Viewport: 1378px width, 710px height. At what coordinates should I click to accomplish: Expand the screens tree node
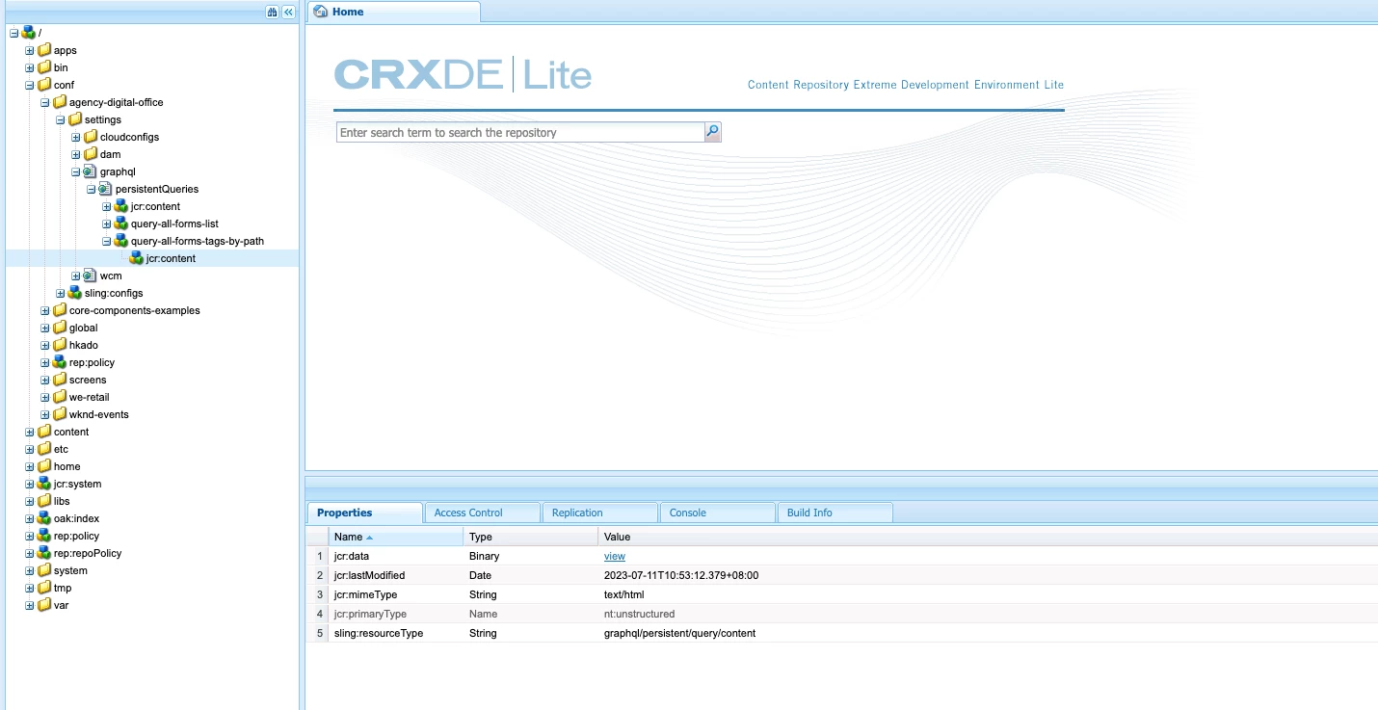click(45, 381)
